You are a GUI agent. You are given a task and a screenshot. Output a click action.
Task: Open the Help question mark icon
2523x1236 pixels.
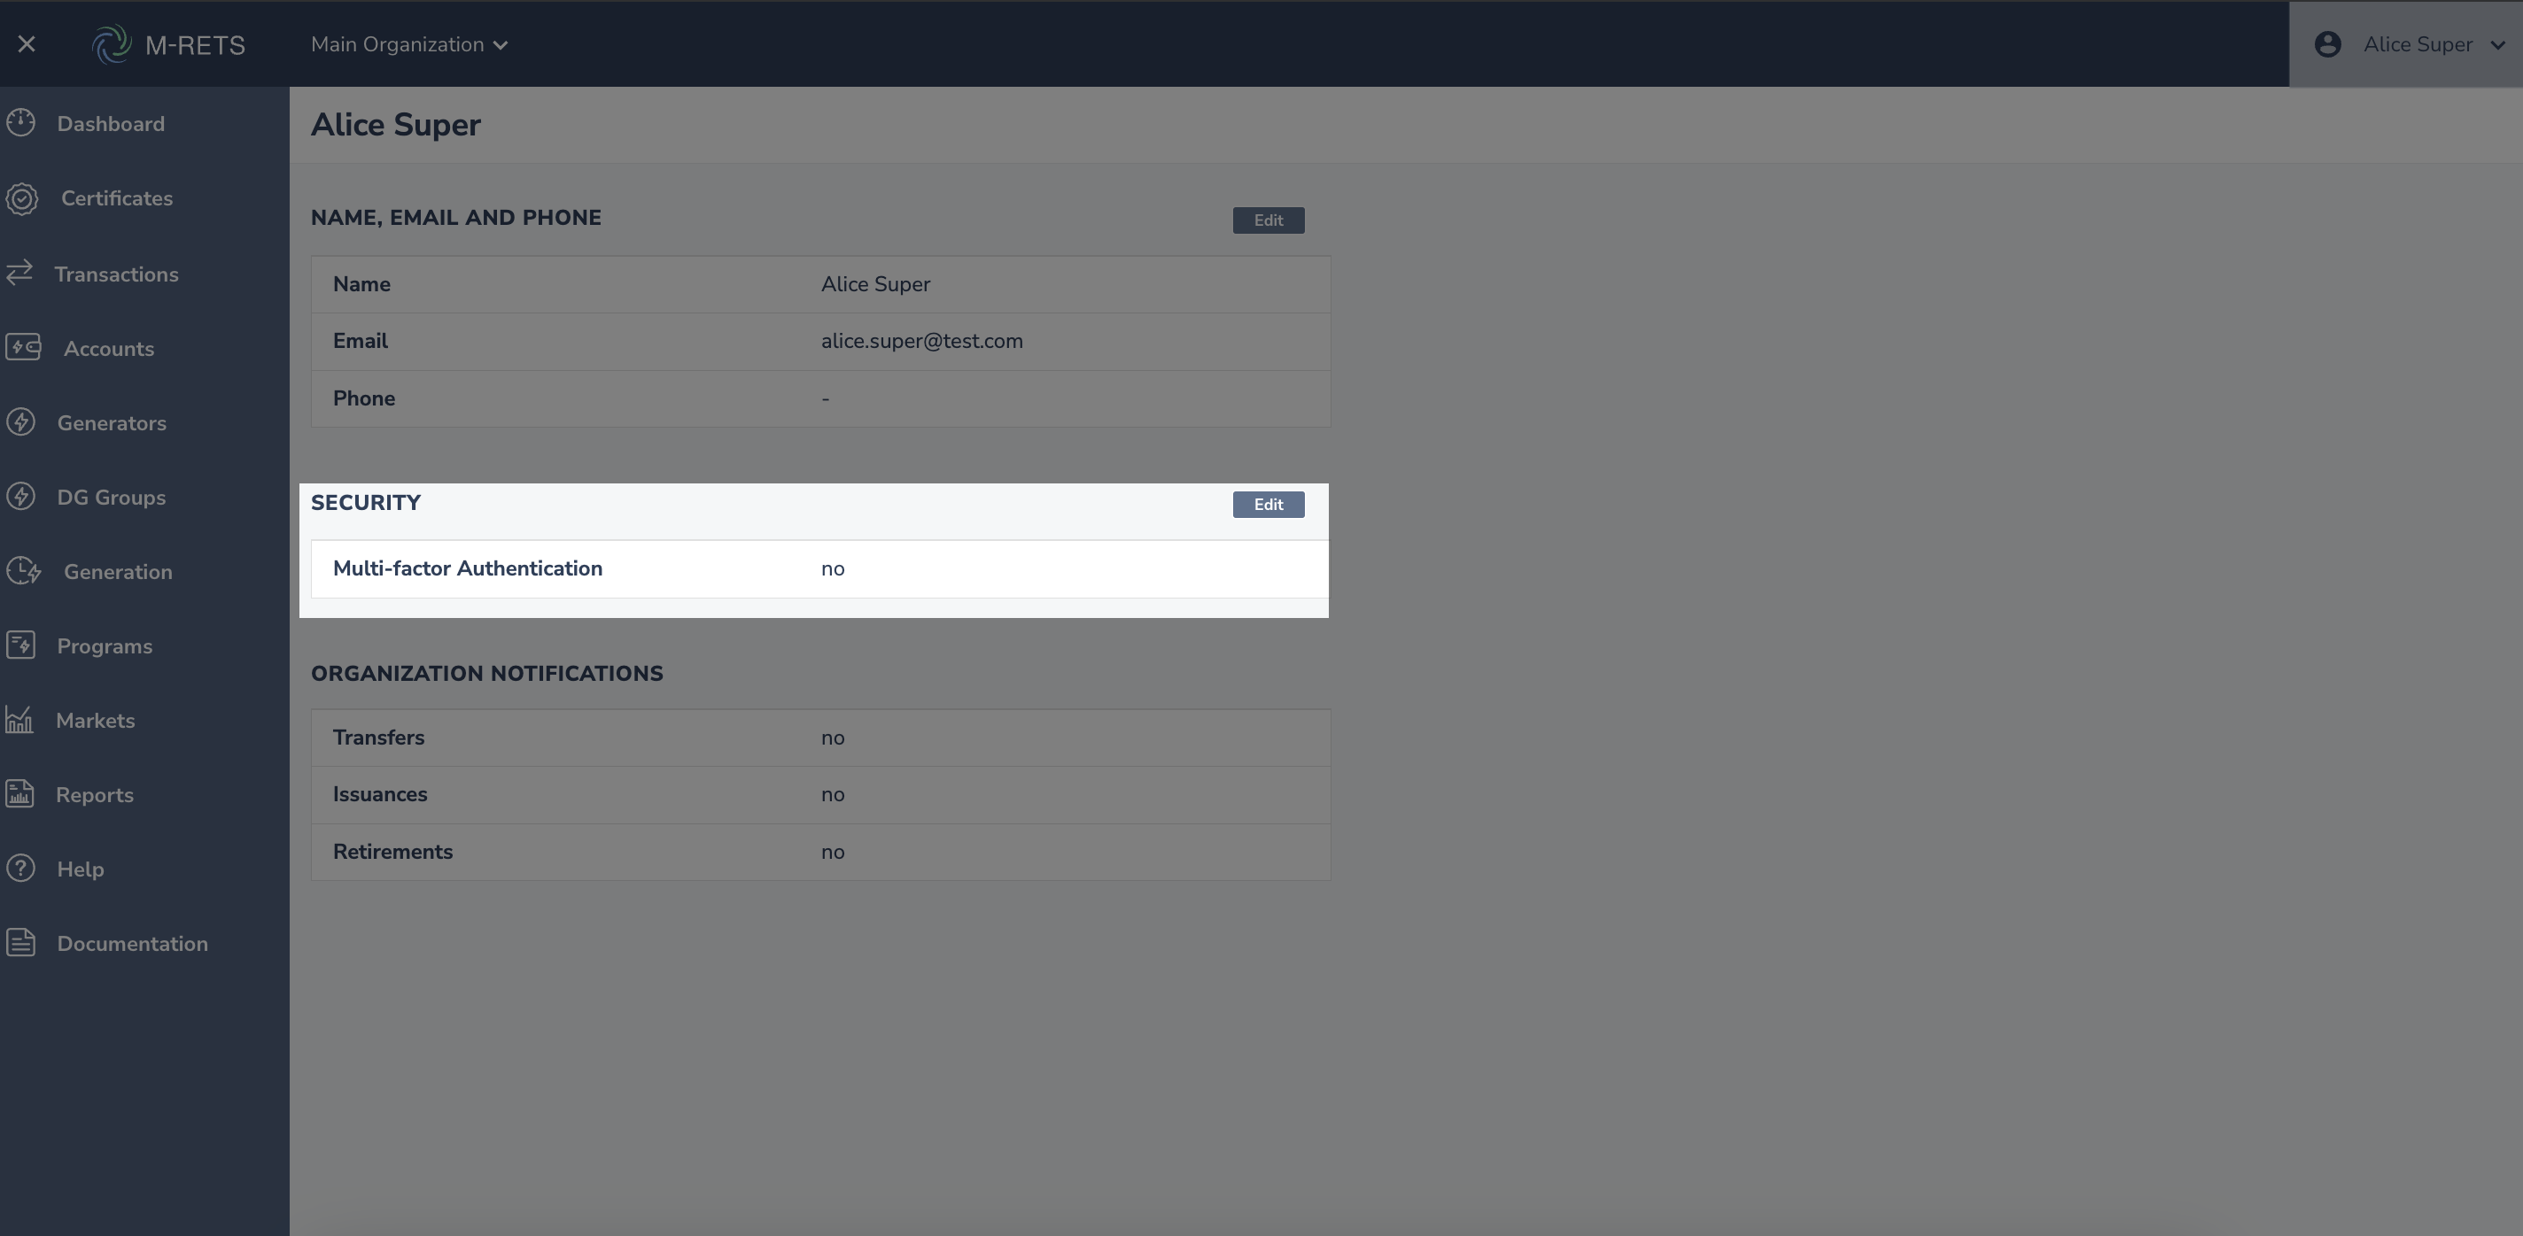pos(21,869)
